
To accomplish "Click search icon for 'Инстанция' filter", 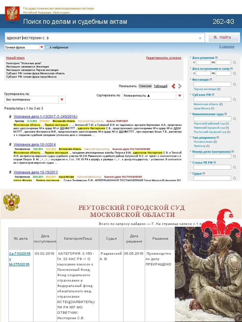I will pos(234,84).
